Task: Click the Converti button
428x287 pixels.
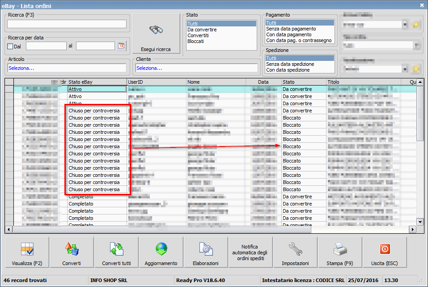Action: click(x=72, y=252)
